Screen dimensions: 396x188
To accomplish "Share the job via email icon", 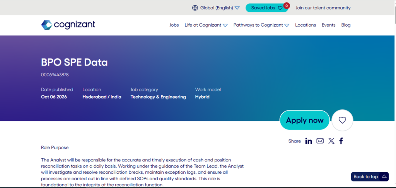I will coord(320,141).
